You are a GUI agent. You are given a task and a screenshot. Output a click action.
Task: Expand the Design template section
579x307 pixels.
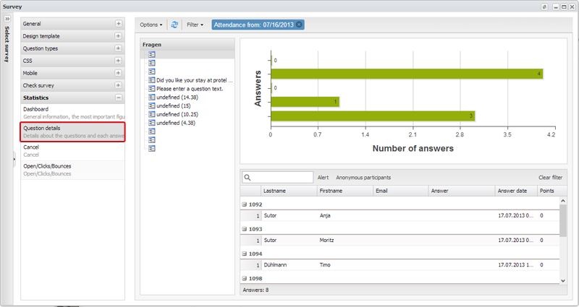point(118,35)
